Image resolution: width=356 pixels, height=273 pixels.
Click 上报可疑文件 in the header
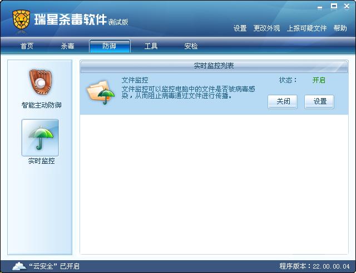(x=306, y=28)
